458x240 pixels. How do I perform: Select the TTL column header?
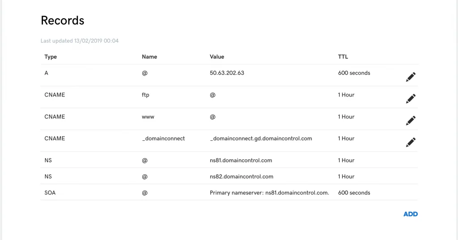(x=343, y=57)
